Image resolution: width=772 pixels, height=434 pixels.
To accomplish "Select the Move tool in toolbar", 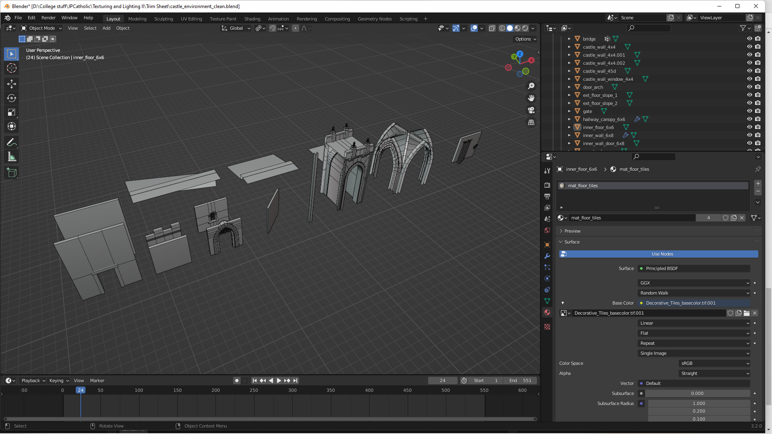I will point(11,84).
